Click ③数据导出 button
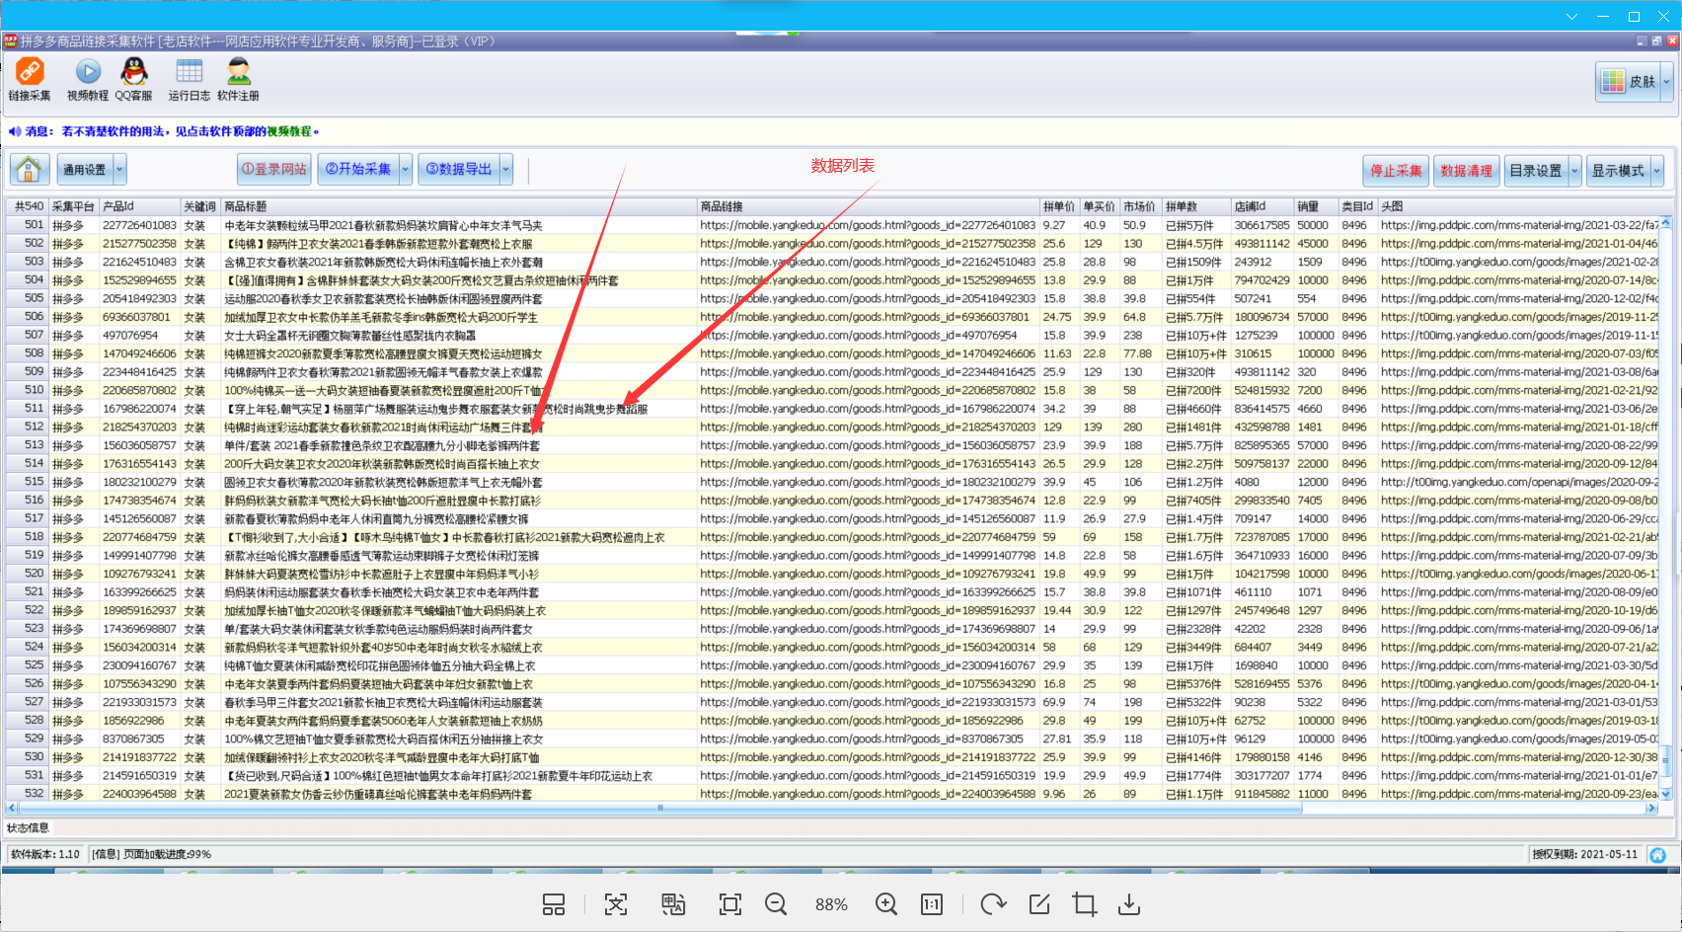The image size is (1682, 932). click(459, 170)
